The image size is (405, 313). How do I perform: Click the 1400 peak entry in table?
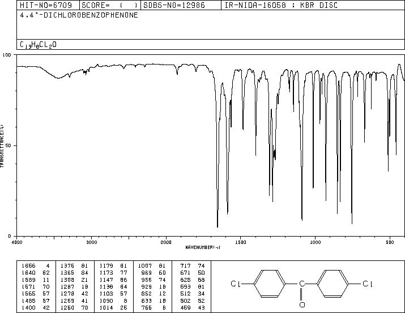point(36,308)
